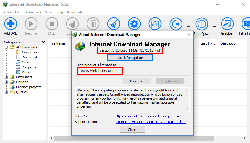Click the horizontal scrollbar left arrow
This screenshot has height=143, width=250.
click(51, 138)
